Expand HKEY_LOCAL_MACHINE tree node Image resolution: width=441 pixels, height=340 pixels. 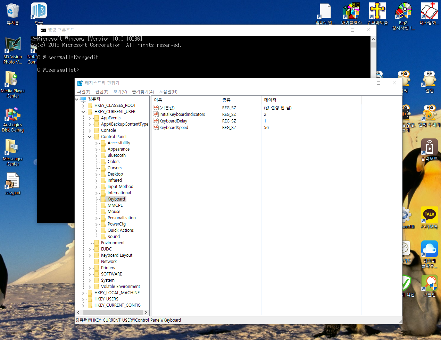click(83, 293)
